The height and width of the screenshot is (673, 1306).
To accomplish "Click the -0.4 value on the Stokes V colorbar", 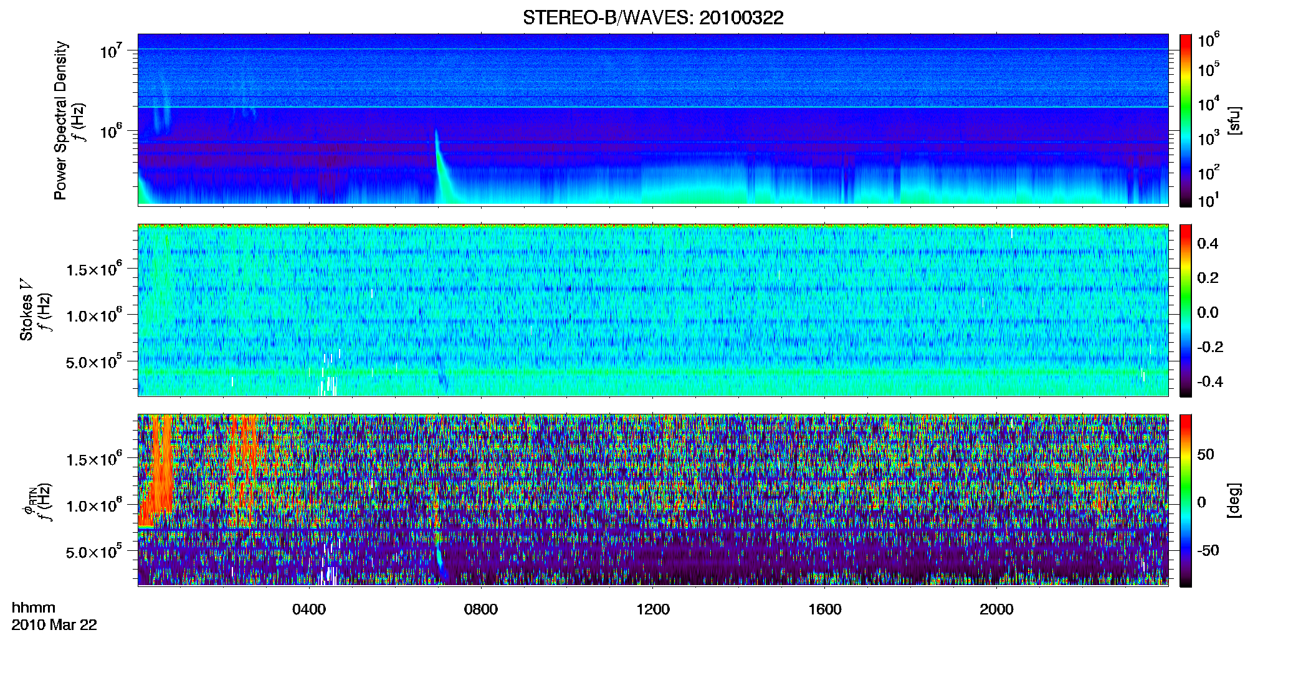I will tap(1210, 381).
